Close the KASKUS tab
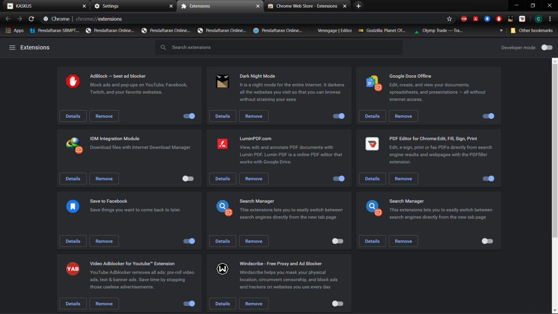This screenshot has width=558, height=314. pos(85,6)
